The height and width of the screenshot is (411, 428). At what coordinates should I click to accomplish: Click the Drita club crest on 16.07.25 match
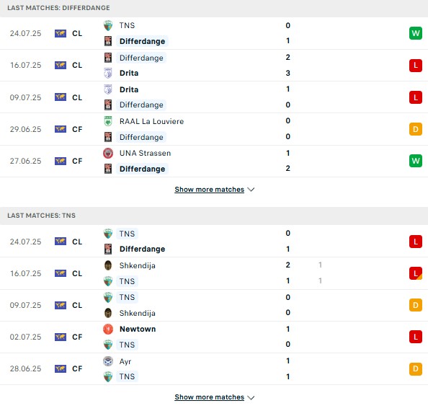tap(108, 74)
